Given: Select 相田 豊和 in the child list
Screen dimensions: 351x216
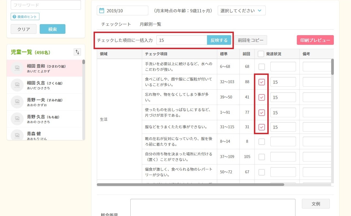Looking at the screenshot, I should click(x=44, y=68).
